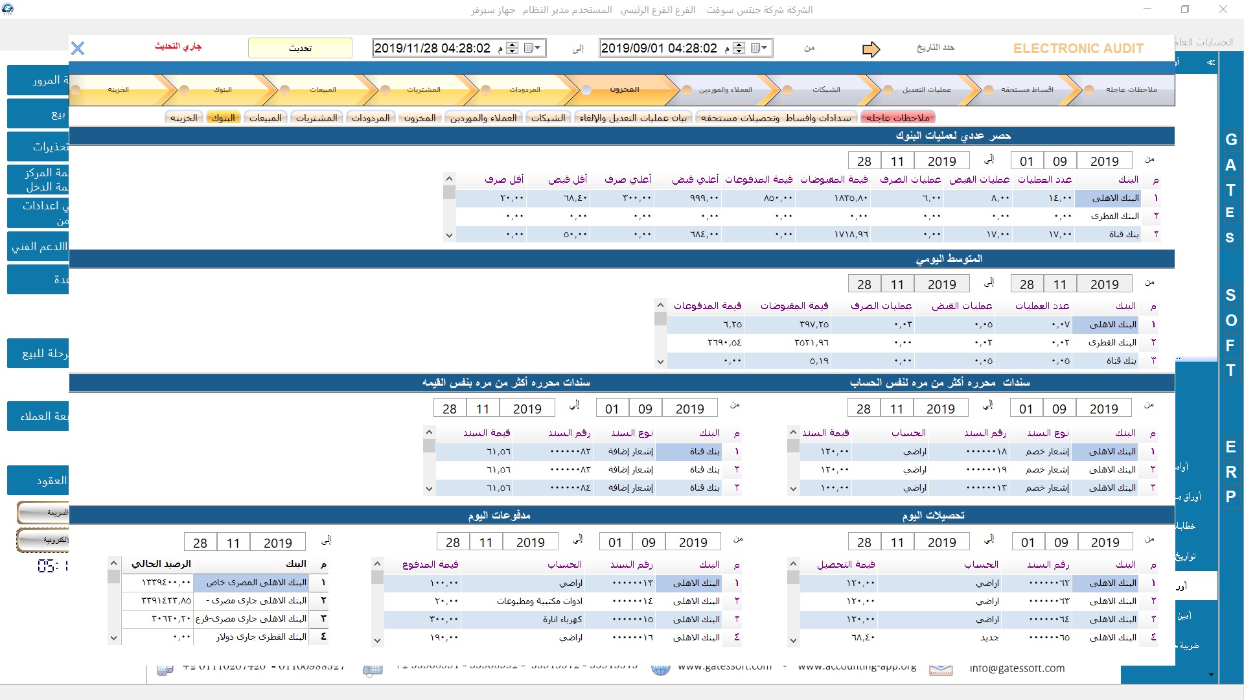Select البنك القطرى row in المتوسط اليومي table
The height and width of the screenshot is (700, 1244).
pyautogui.click(x=914, y=343)
